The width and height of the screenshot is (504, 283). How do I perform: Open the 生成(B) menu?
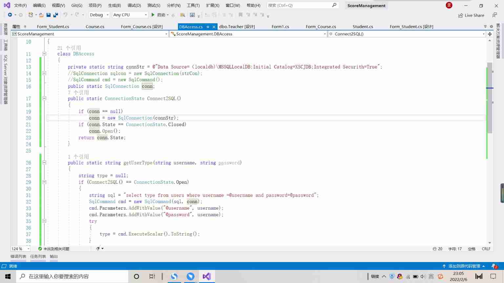click(115, 5)
